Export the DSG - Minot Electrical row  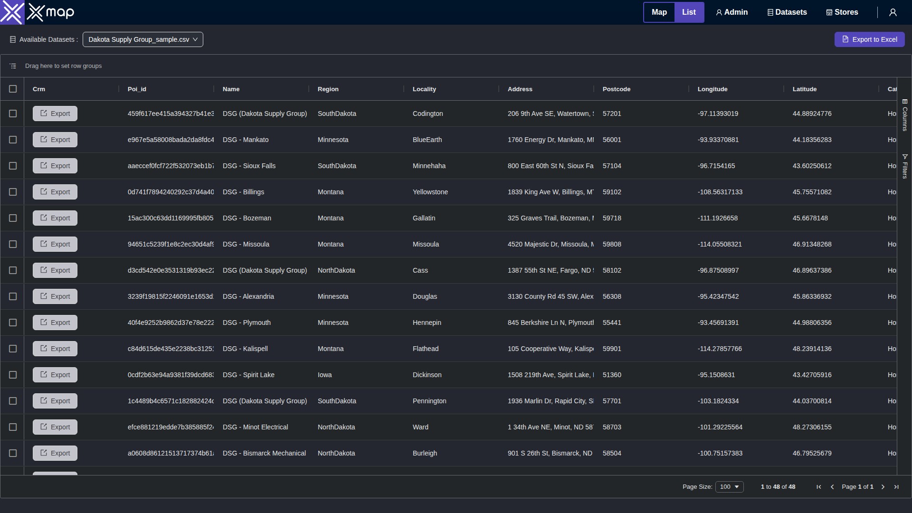coord(55,427)
